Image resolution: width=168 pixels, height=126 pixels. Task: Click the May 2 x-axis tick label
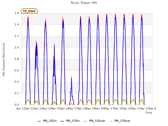pyautogui.click(x=117, y=108)
